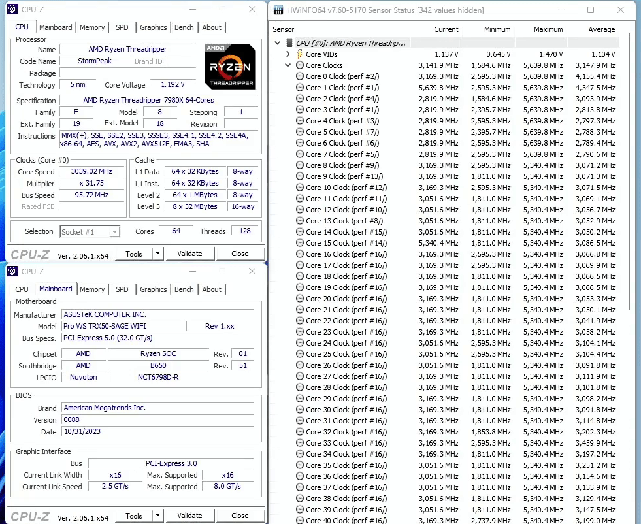Select the Core 20 Clock (perf #16/) row
This screenshot has width=641, height=524.
446,299
